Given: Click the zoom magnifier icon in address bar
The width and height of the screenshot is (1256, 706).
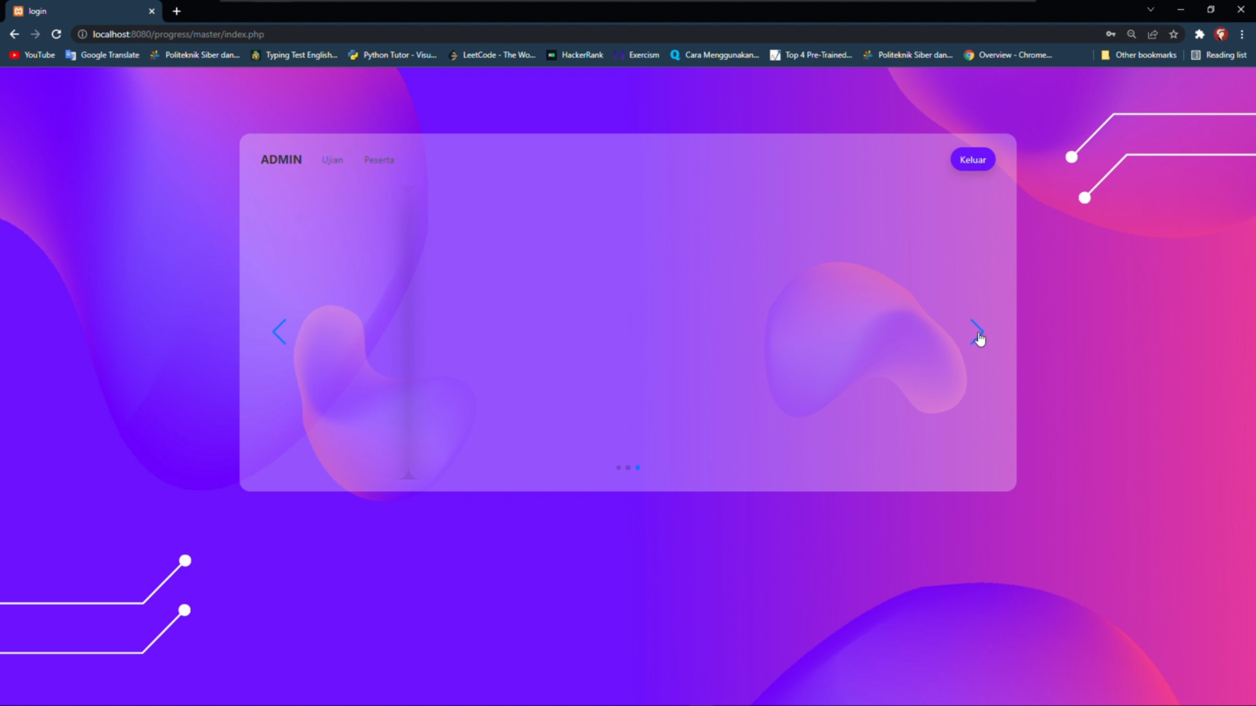Looking at the screenshot, I should [1131, 34].
